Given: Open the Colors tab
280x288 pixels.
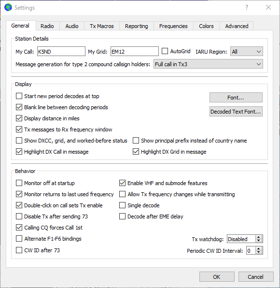Looking at the screenshot, I should pyautogui.click(x=206, y=26).
